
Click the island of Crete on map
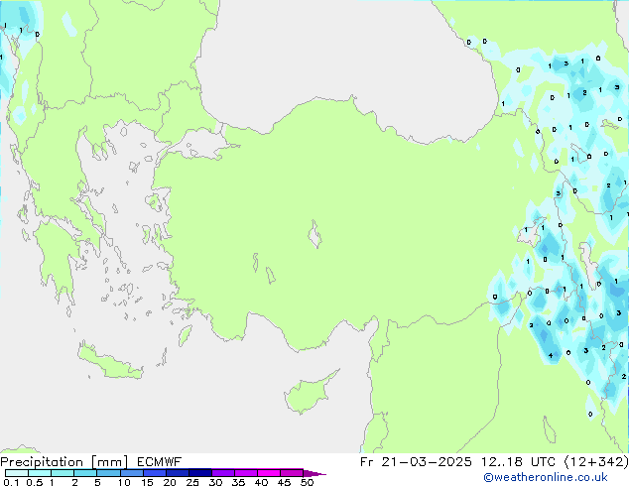click(x=110, y=363)
